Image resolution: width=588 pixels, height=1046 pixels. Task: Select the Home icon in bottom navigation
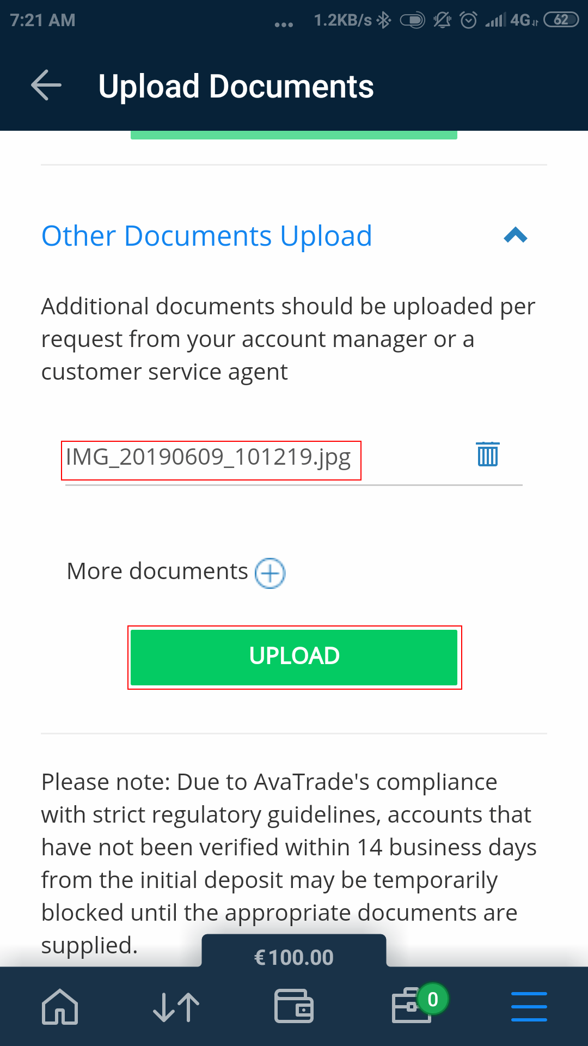pyautogui.click(x=59, y=1006)
